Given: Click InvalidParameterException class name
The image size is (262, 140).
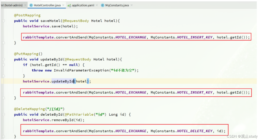Looking at the screenshot, I should pos(81,70).
